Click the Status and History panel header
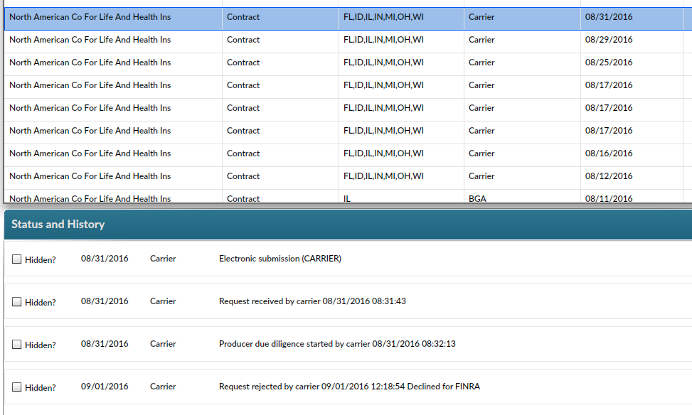 [x=348, y=225]
